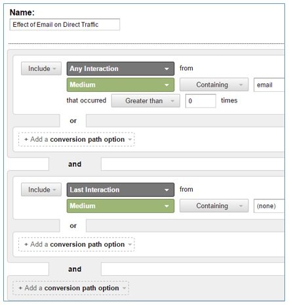The height and width of the screenshot is (306, 289).
Task: Click the email value input field
Action: coord(269,85)
